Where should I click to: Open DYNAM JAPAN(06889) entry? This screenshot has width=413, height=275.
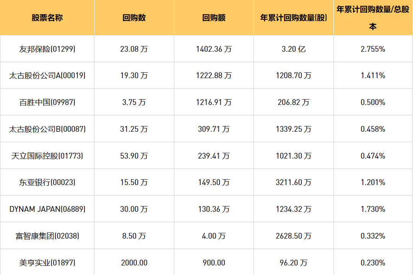point(47,209)
